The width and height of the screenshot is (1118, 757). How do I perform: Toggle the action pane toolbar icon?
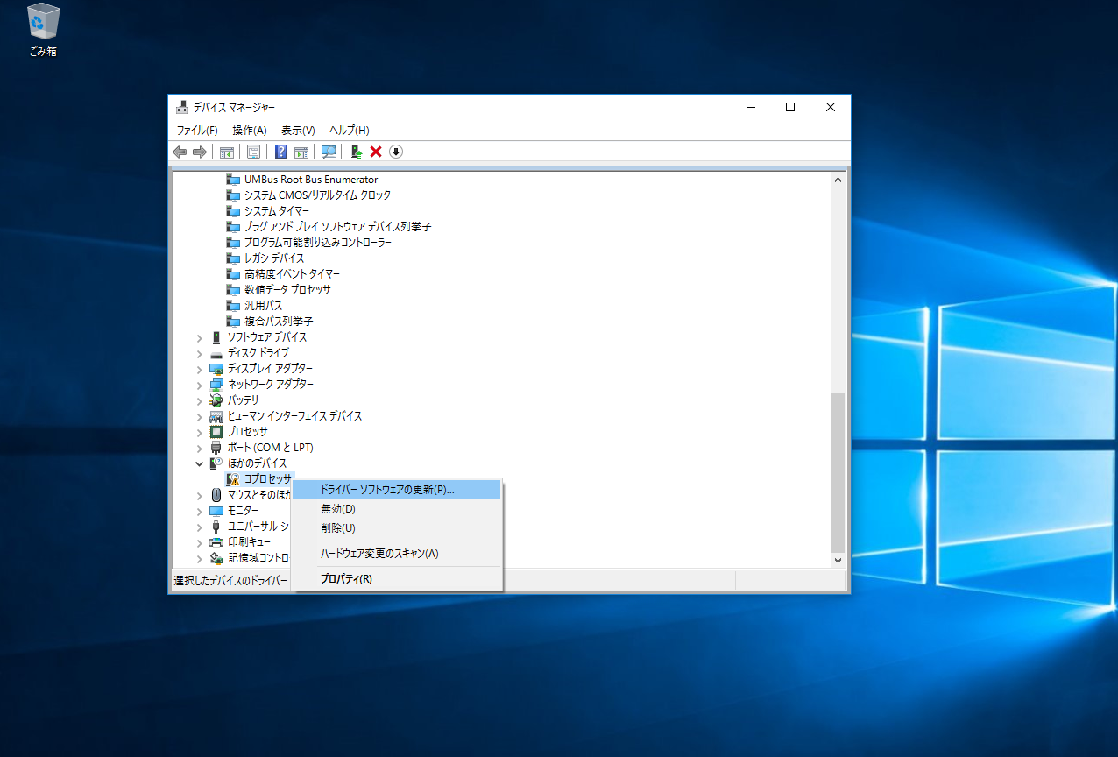click(x=301, y=152)
